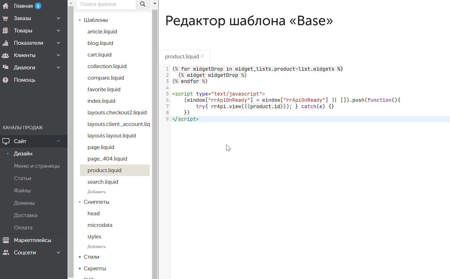450x279 pixels.
Task: Click the magnifier search button
Action: pyautogui.click(x=143, y=4)
